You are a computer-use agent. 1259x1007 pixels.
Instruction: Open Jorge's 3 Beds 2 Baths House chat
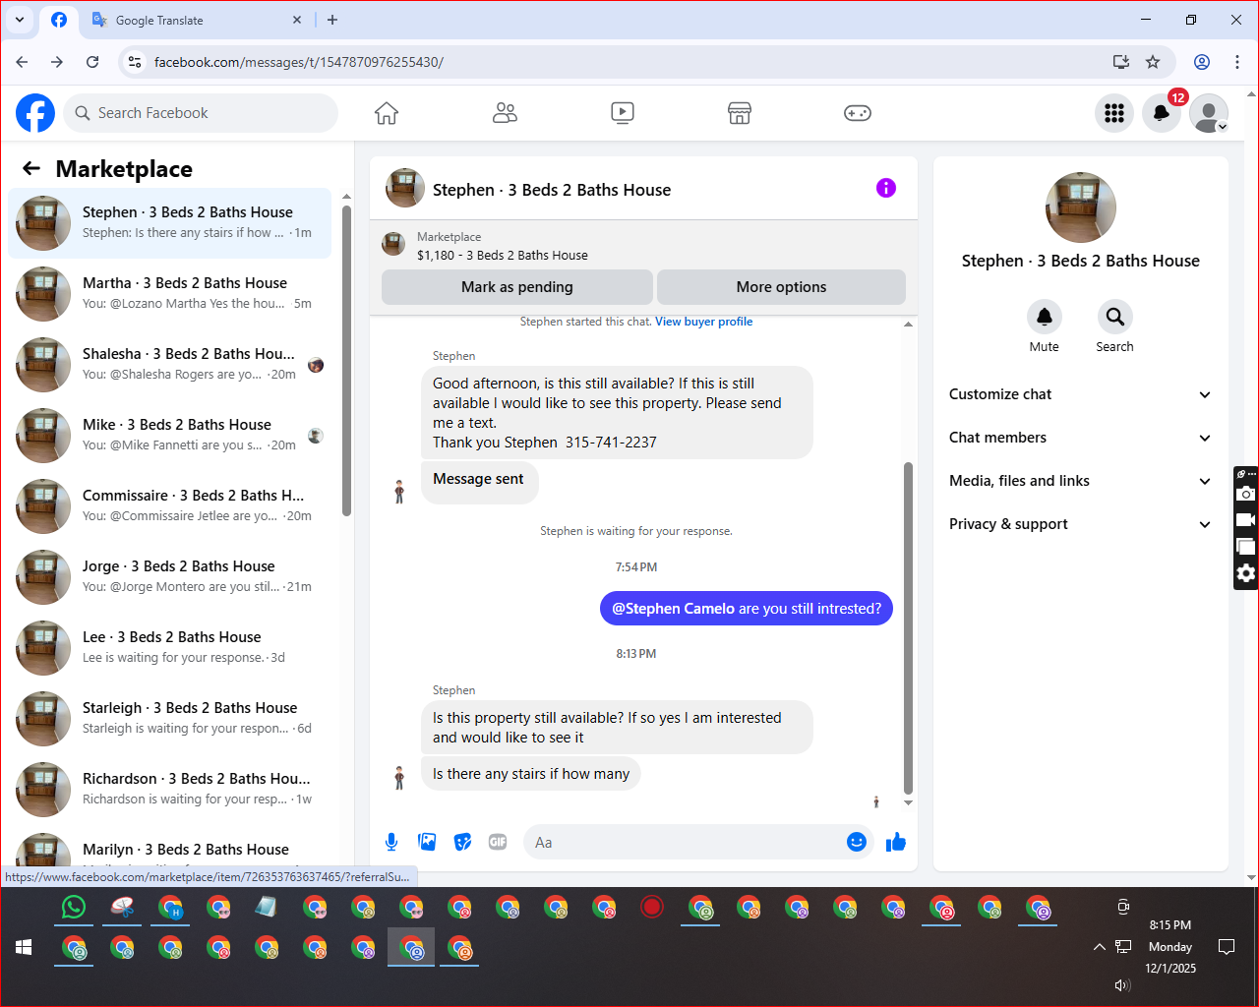pyautogui.click(x=170, y=577)
